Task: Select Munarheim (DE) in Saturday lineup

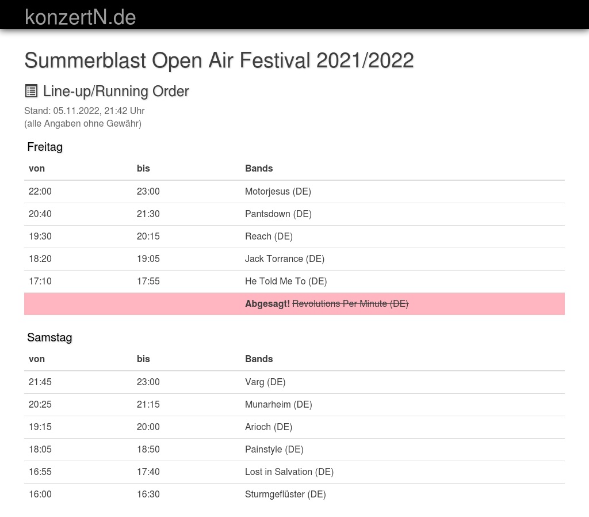Action: [x=278, y=404]
